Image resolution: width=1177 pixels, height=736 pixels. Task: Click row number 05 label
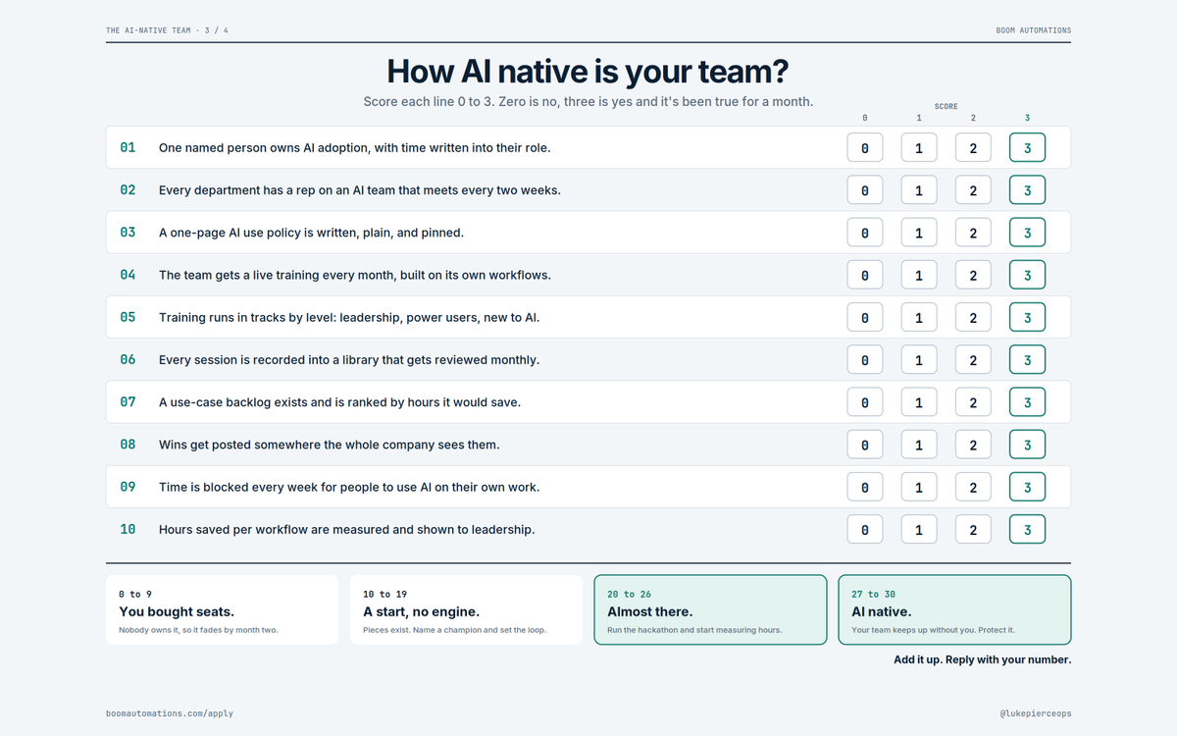coord(128,318)
